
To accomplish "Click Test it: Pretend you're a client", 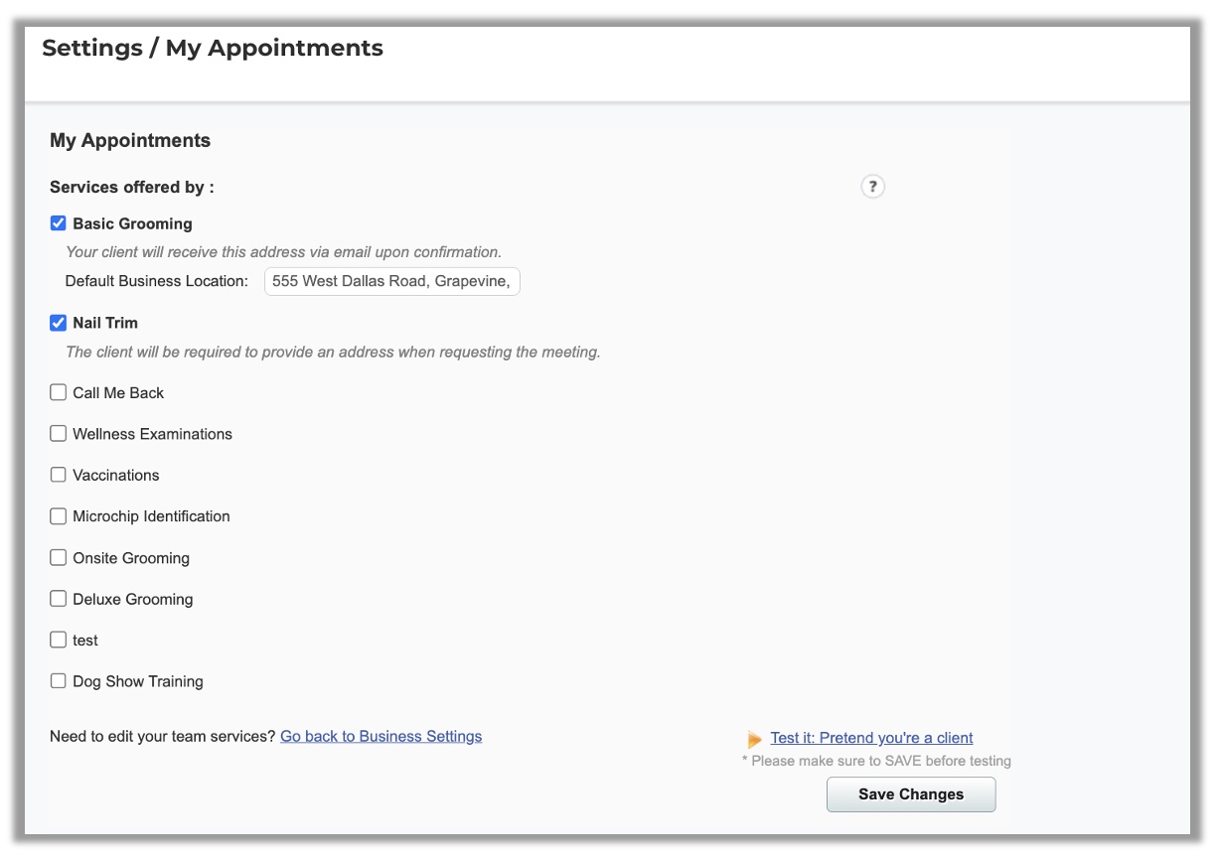I will click(x=871, y=738).
